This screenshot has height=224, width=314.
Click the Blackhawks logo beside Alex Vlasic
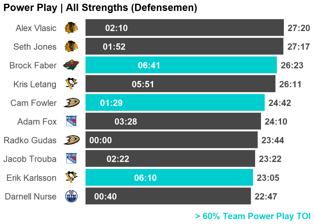click(x=71, y=28)
